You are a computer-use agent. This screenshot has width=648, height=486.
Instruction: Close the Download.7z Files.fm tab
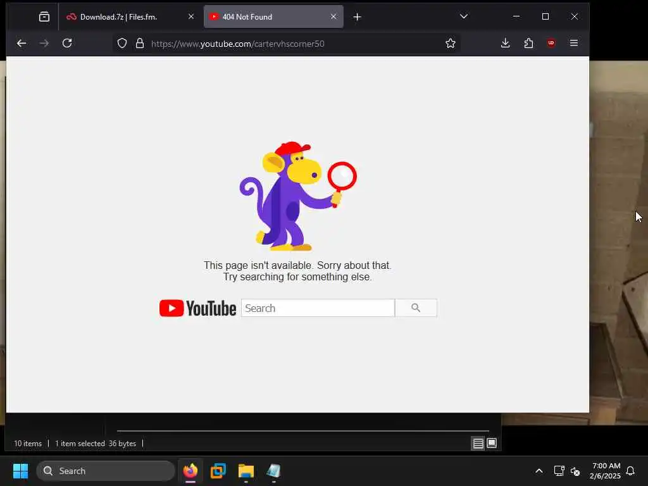(x=191, y=16)
